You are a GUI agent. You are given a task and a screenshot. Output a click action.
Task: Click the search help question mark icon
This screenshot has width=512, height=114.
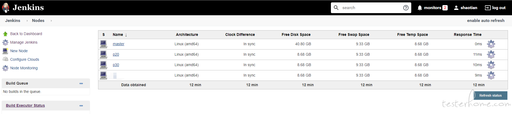406,8
